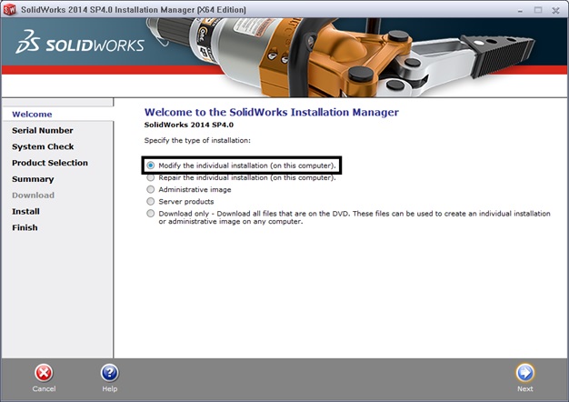Choose the Download only radio option
Image resolution: width=569 pixels, height=402 pixels.
151,213
